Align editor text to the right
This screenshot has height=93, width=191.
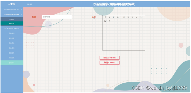pos(133,17)
